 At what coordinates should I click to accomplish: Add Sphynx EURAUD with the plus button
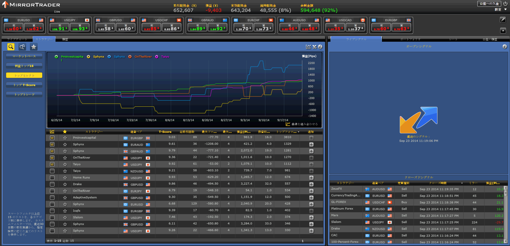click(311, 145)
